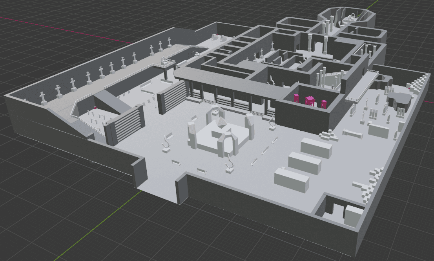
Task: Select the largest magenta object in the walled room
Action: (310, 101)
